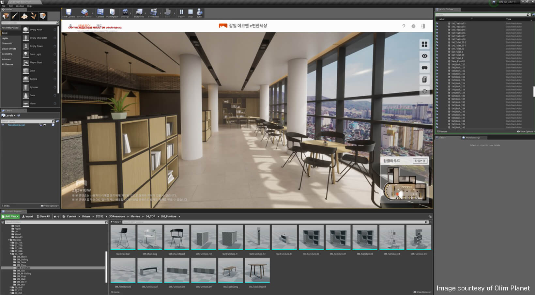Open Cinematics from the toolbar

click(154, 12)
